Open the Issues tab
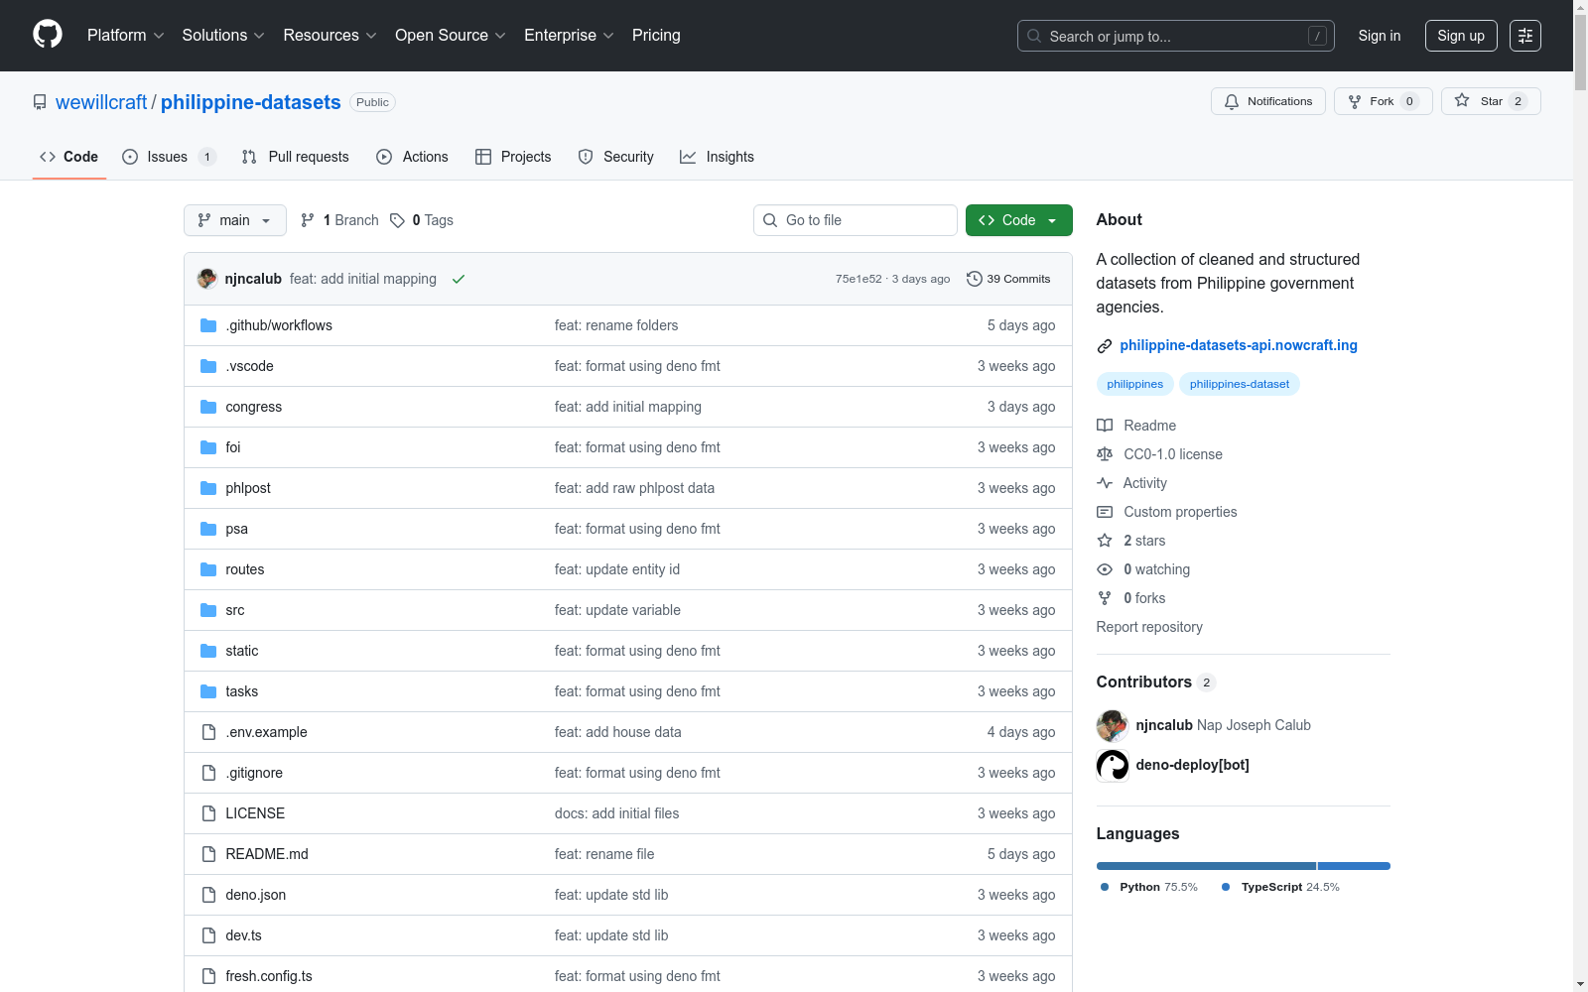The image size is (1588, 992). [x=169, y=157]
